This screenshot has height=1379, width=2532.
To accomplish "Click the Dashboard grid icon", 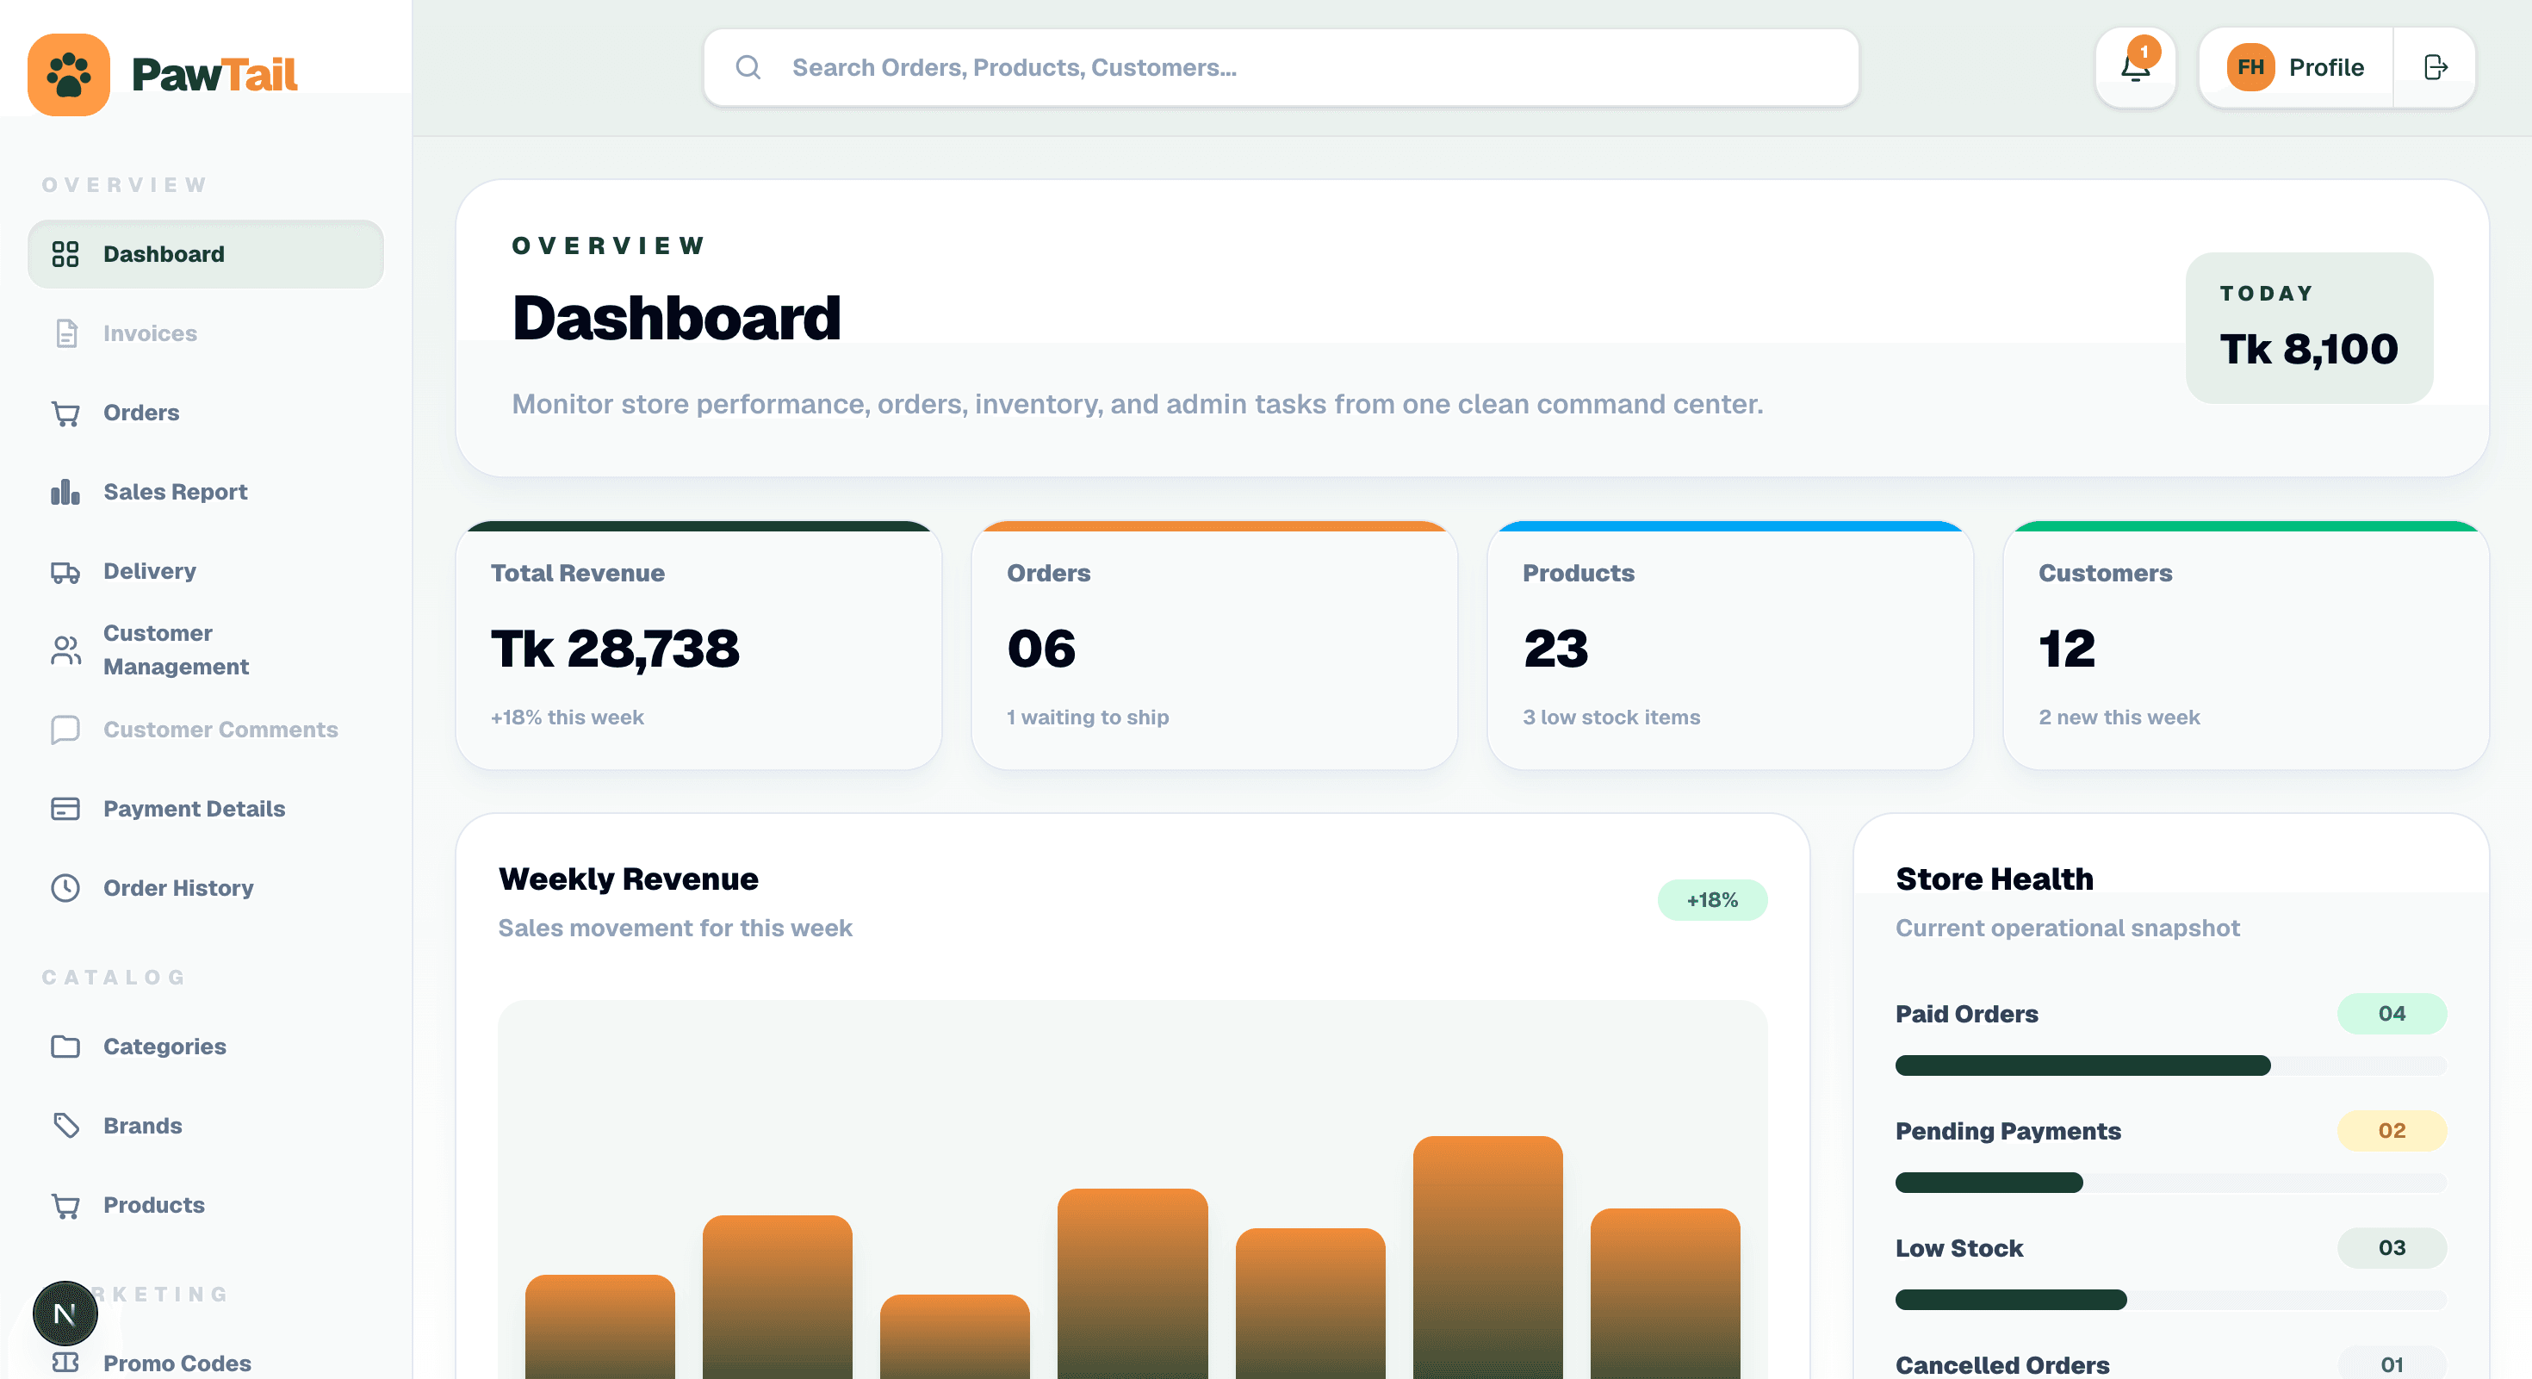I will coord(65,255).
